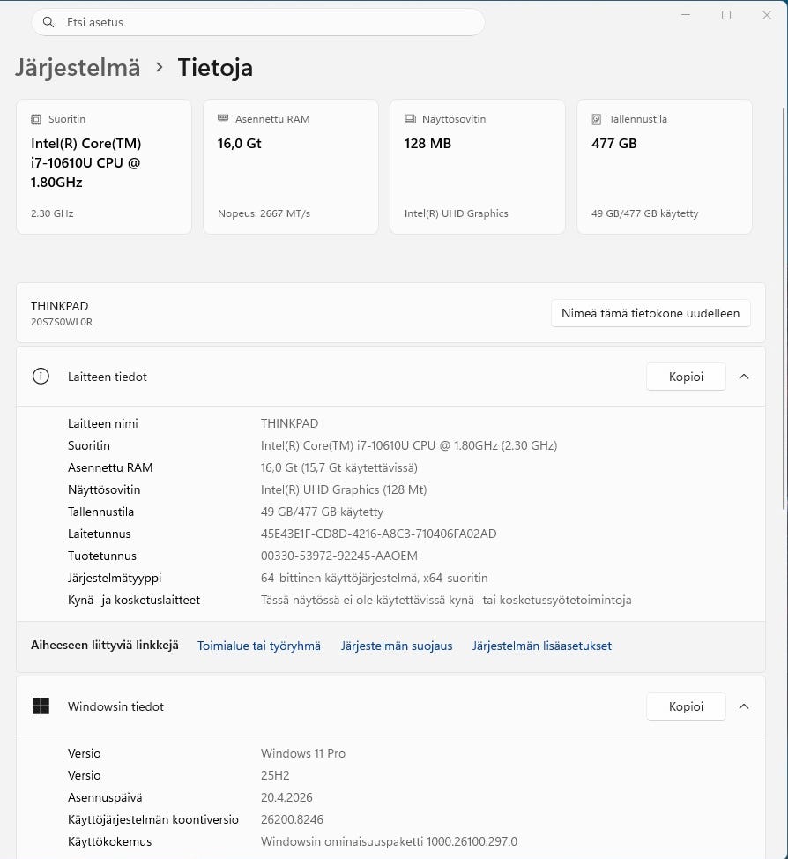
Task: Collapse the Windowsin tiedot section chevron
Action: [744, 706]
